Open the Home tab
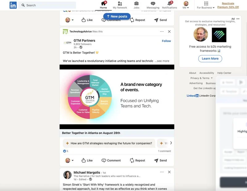 point(103,5)
